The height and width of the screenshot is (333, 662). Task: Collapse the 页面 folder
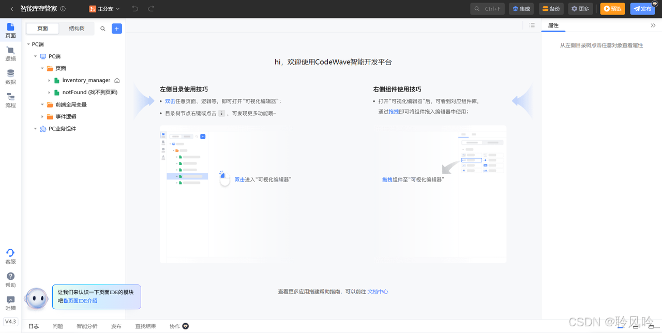pos(42,68)
